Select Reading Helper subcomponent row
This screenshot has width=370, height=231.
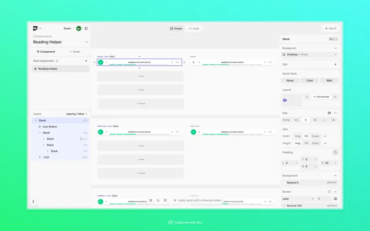pos(61,69)
